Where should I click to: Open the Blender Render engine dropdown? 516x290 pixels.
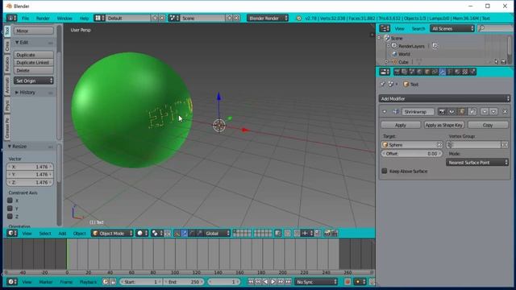pyautogui.click(x=268, y=18)
